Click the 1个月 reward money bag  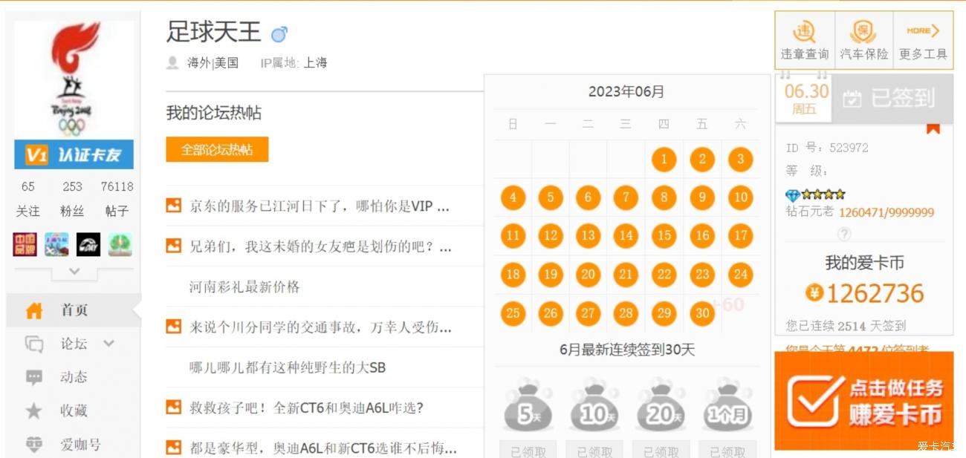coord(727,407)
